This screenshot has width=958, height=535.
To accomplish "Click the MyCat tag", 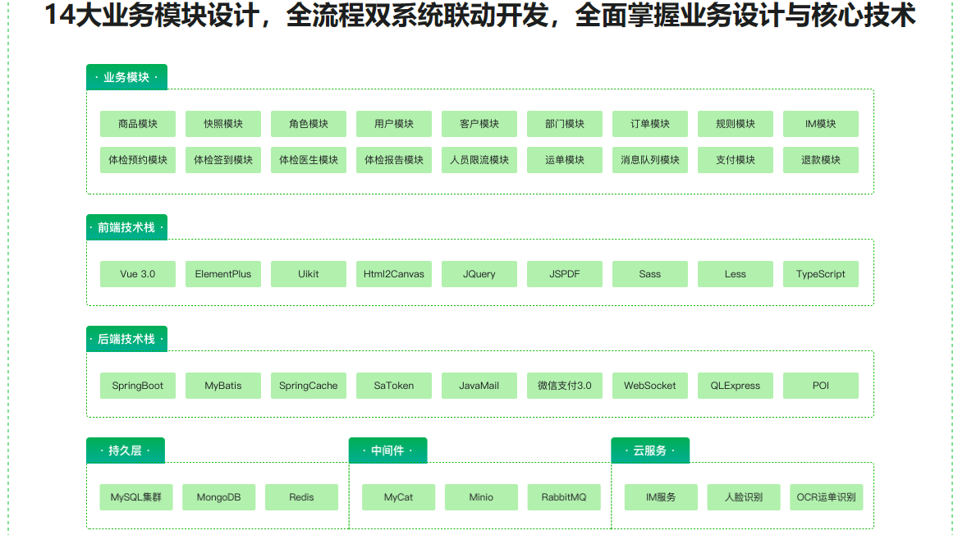I will tap(398, 498).
